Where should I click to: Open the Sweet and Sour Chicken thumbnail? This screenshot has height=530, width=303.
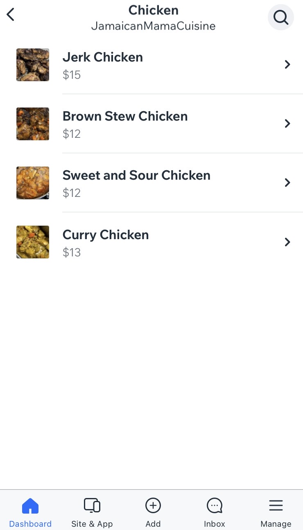click(x=33, y=183)
